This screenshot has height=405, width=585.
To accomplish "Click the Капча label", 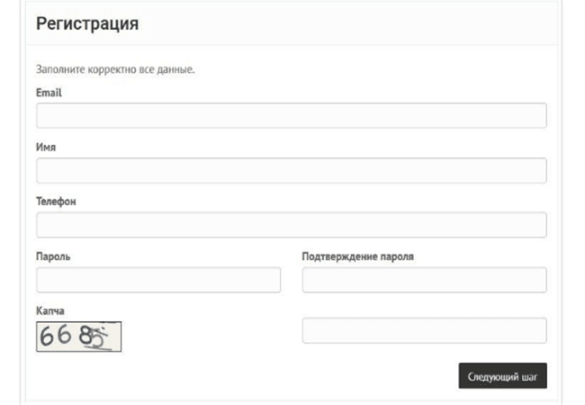I will [50, 310].
